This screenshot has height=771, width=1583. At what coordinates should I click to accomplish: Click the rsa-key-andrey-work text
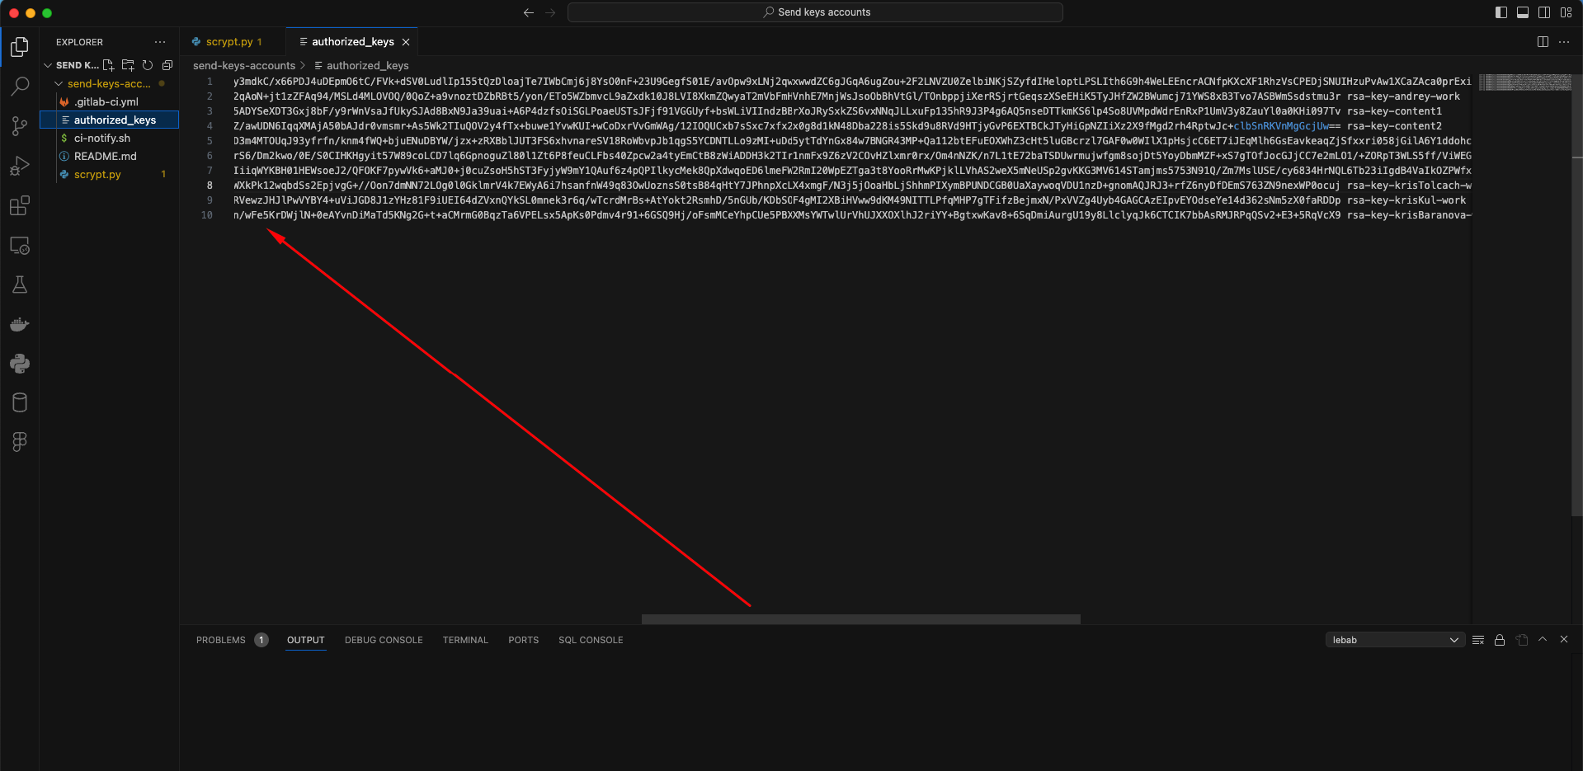[1403, 96]
